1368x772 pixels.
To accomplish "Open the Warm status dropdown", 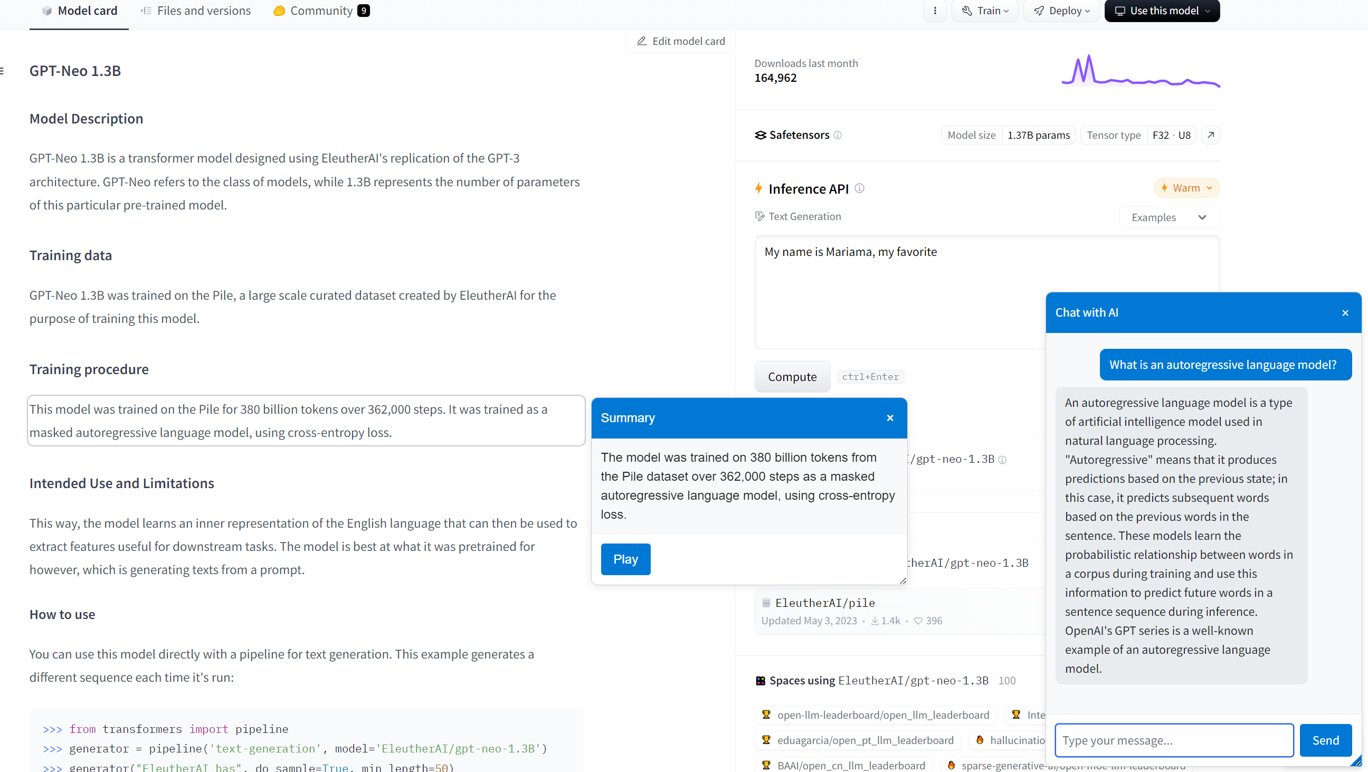I will click(1186, 188).
